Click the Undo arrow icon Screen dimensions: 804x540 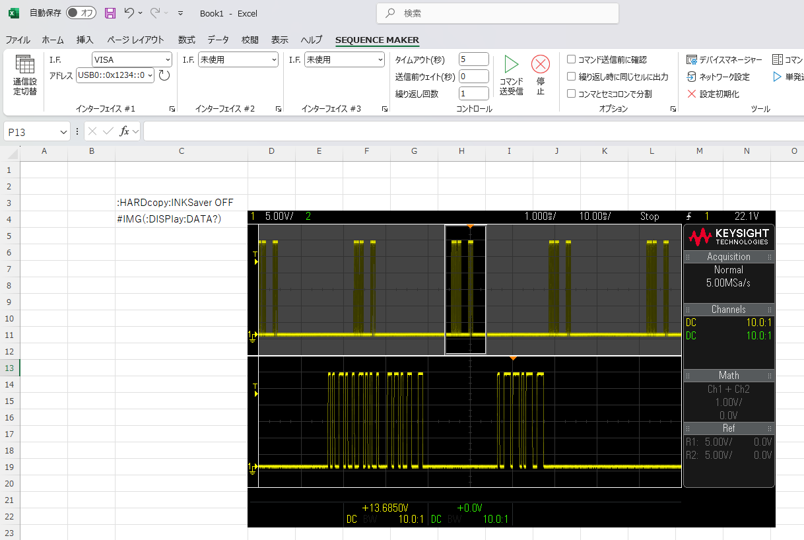[x=129, y=13]
